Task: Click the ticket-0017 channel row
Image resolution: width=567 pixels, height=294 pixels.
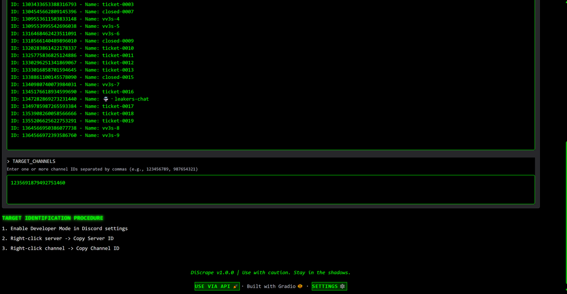Action: pos(72,106)
